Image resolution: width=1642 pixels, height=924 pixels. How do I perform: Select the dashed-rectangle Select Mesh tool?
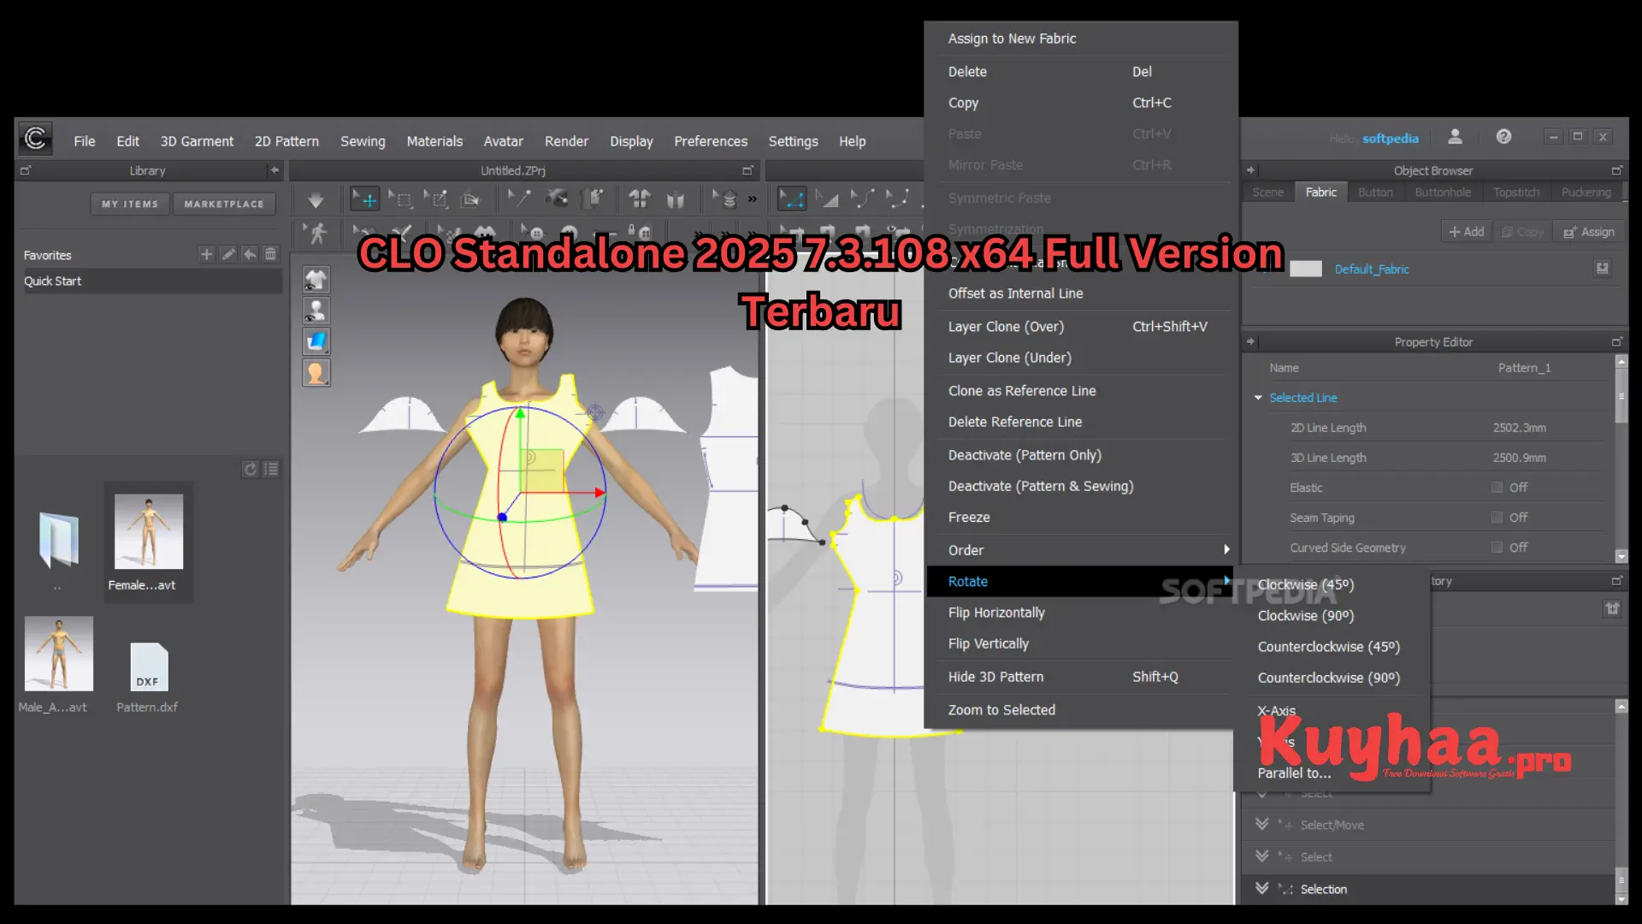(400, 199)
